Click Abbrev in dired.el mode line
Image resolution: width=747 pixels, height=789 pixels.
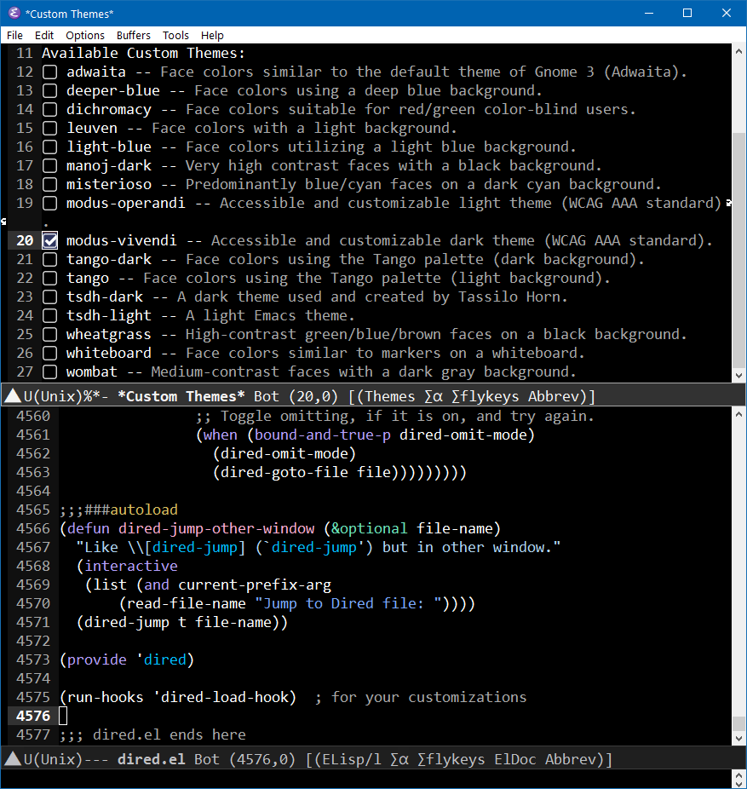pyautogui.click(x=571, y=759)
